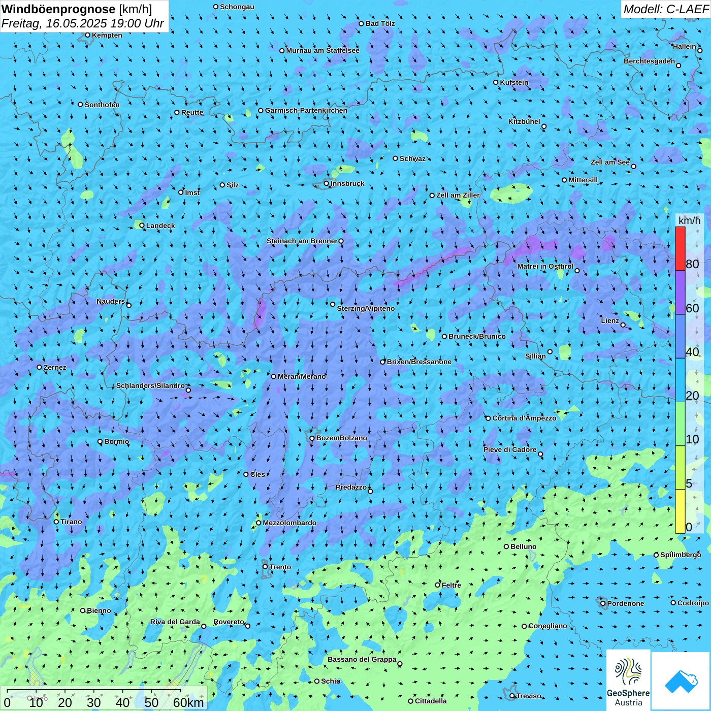
Task: Click the Kufstein city marker
Action: pyautogui.click(x=496, y=82)
